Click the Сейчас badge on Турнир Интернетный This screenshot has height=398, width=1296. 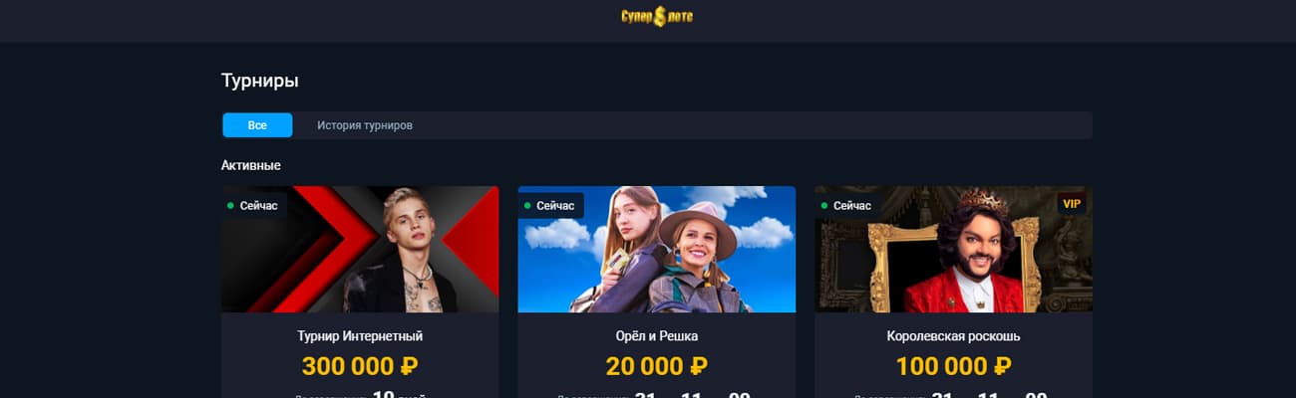(x=254, y=206)
